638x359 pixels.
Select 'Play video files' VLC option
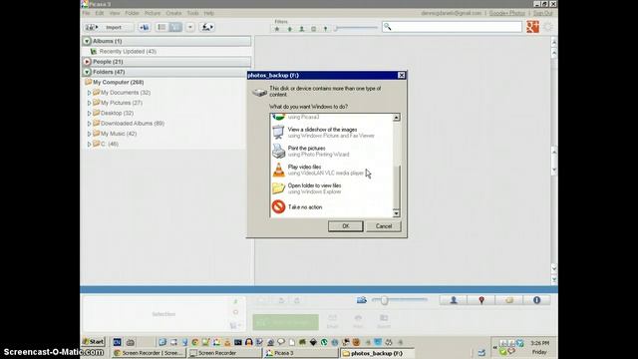click(x=331, y=170)
